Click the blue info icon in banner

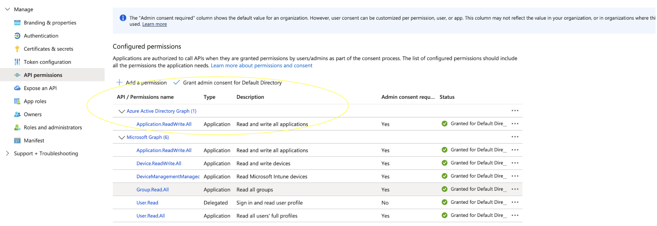coord(123,18)
